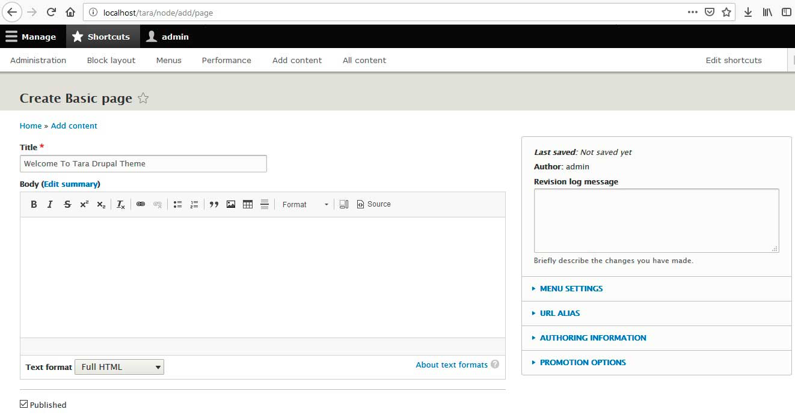795x415 pixels.
Task: Switch editor to Source view
Action: pyautogui.click(x=373, y=204)
